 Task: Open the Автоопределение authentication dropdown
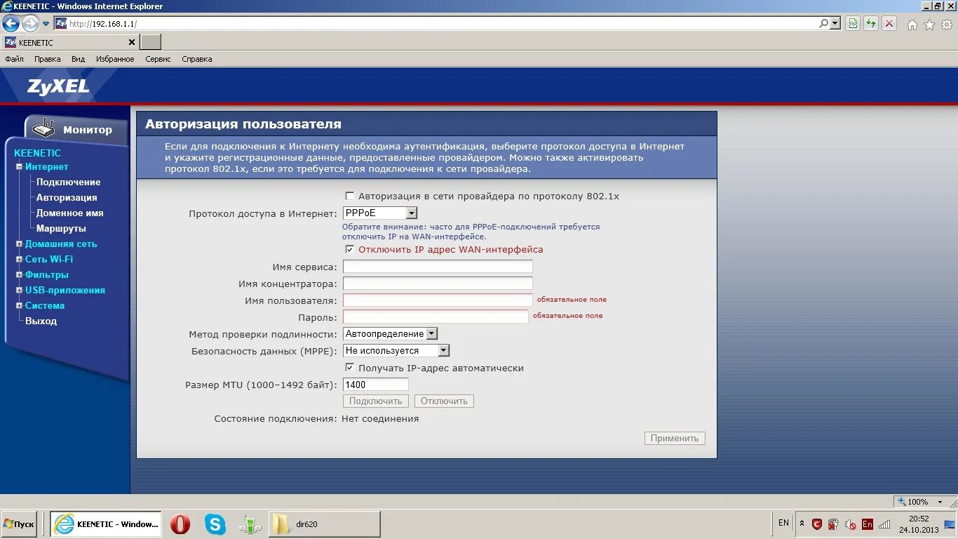tap(390, 334)
